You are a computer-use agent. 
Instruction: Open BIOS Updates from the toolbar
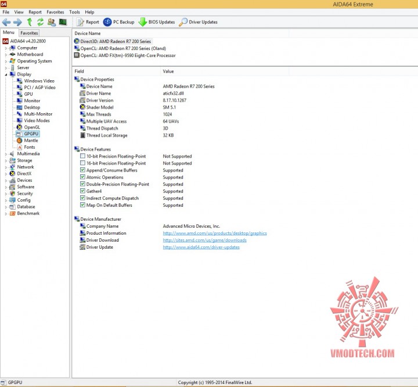157,22
